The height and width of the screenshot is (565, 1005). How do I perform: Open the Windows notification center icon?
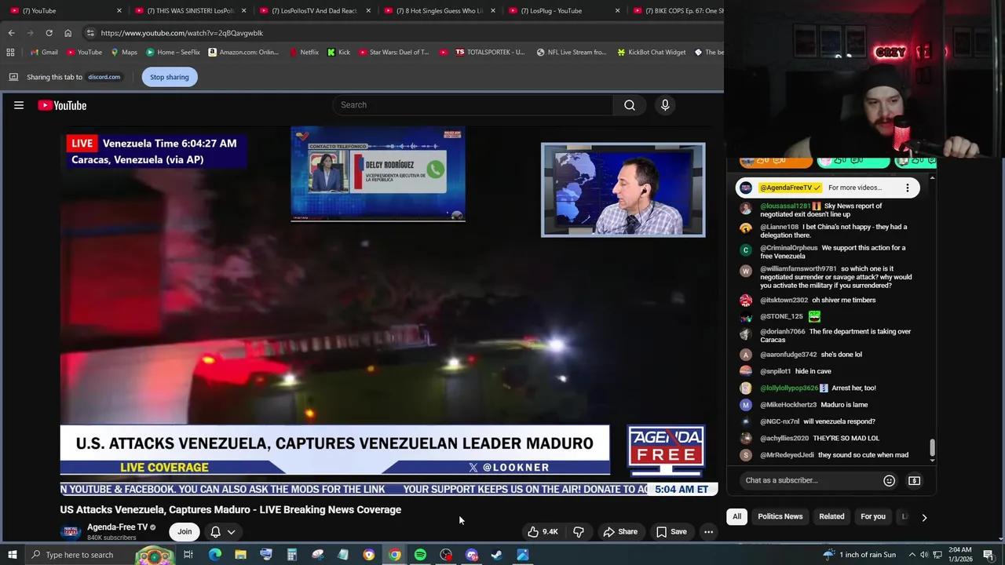989,555
